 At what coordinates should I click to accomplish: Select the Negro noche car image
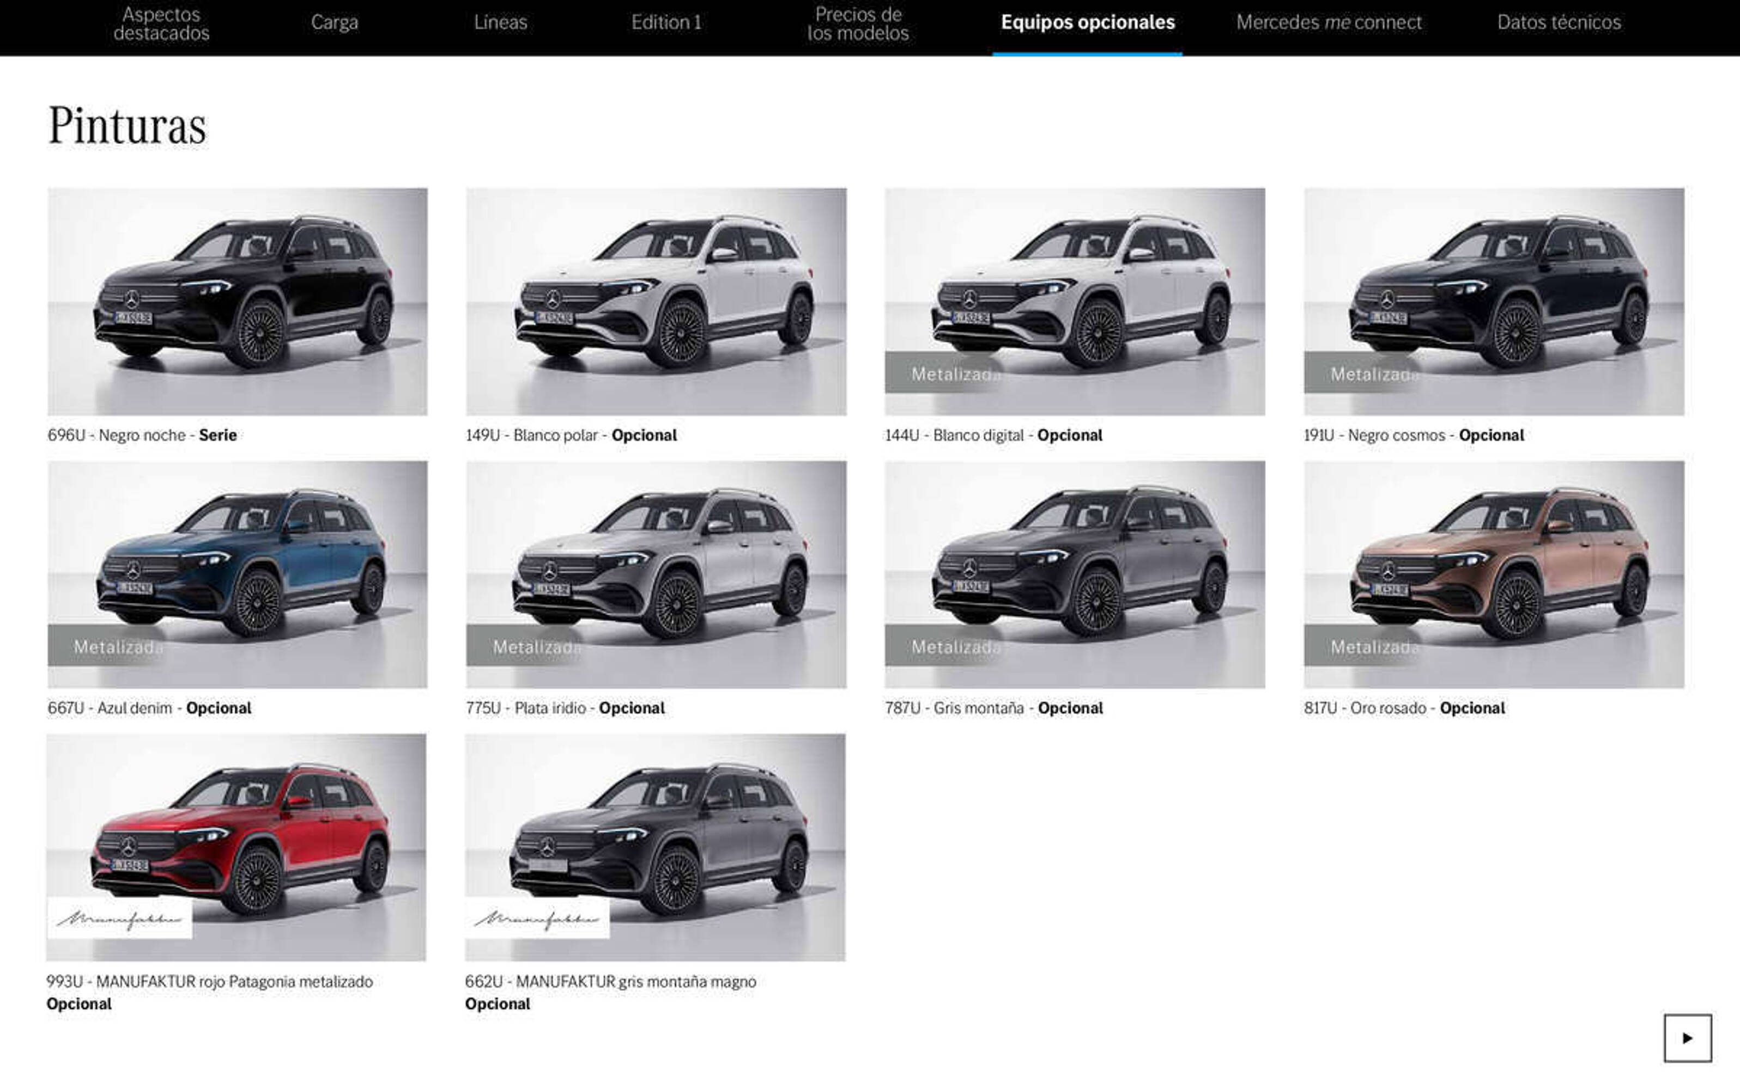(237, 302)
